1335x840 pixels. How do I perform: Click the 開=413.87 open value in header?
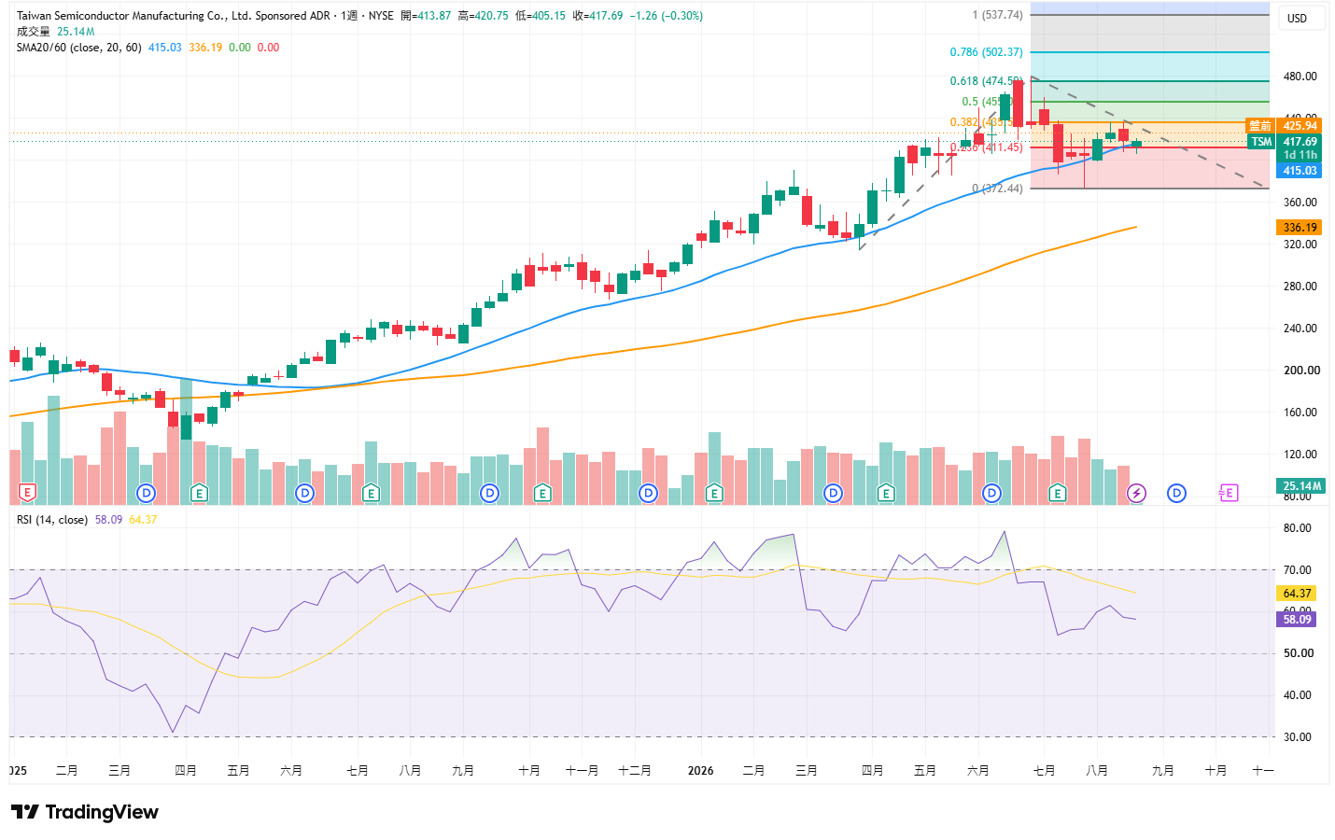[426, 16]
